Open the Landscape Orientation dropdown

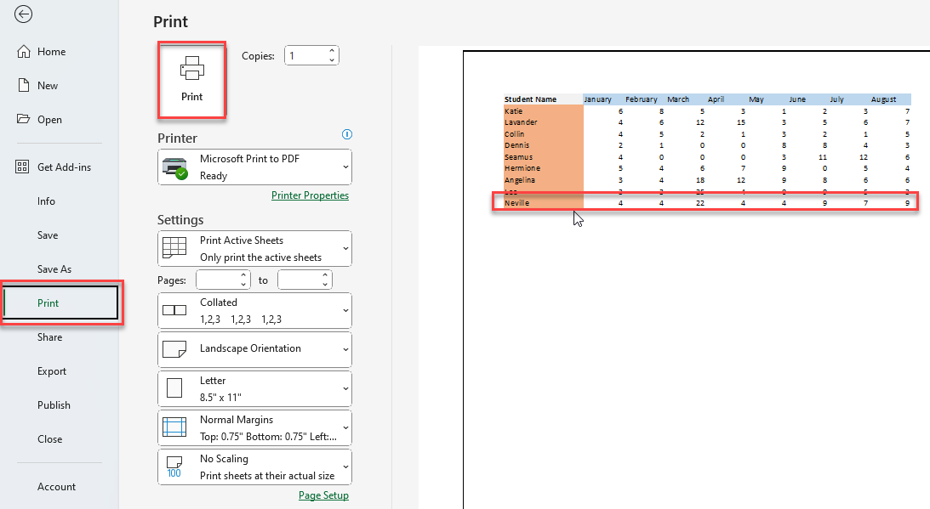[254, 349]
